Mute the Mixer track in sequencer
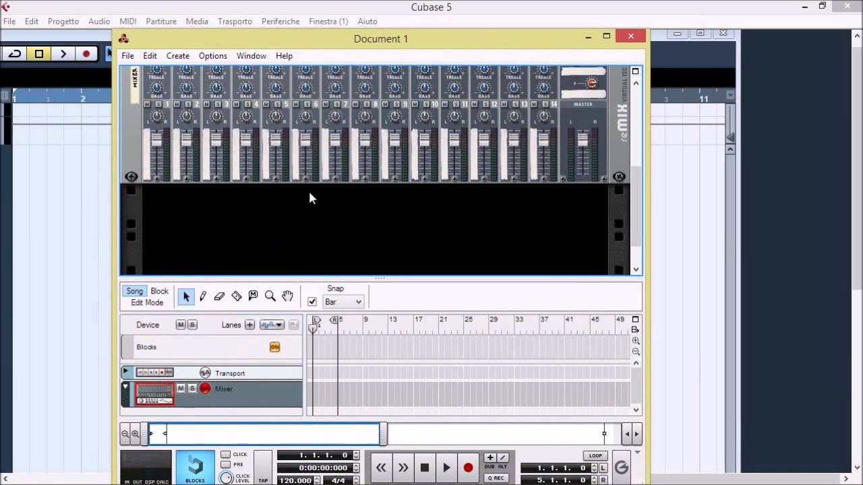 click(181, 389)
